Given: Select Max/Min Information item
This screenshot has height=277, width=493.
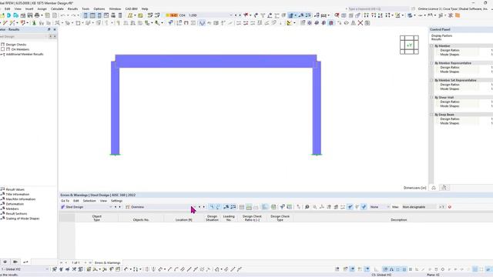Looking at the screenshot, I should point(21,199).
